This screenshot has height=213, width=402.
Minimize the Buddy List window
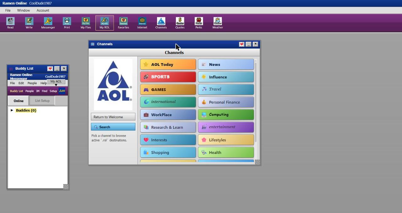[57, 68]
